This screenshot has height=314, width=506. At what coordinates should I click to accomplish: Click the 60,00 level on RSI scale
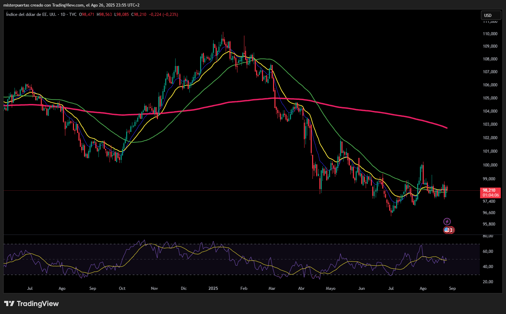click(x=488, y=251)
